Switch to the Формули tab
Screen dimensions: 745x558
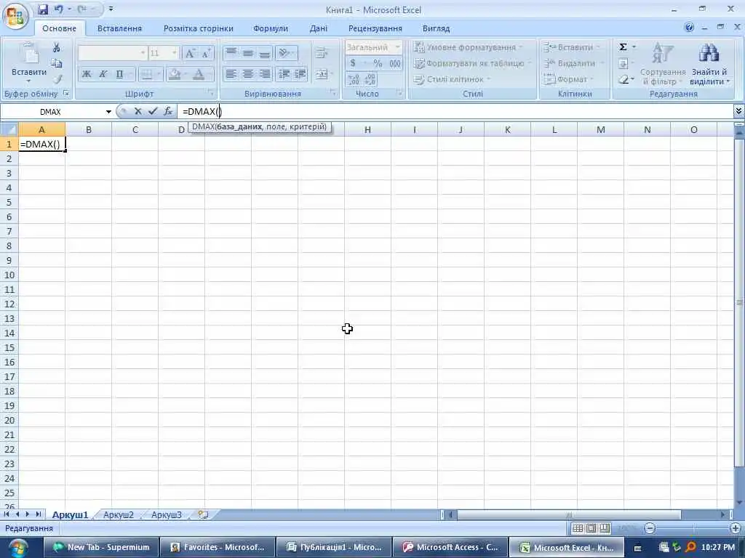[x=271, y=28]
